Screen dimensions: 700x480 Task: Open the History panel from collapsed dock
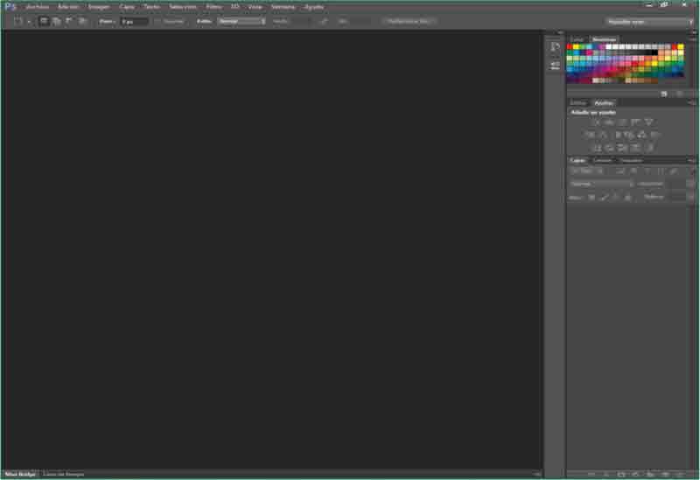pyautogui.click(x=555, y=46)
